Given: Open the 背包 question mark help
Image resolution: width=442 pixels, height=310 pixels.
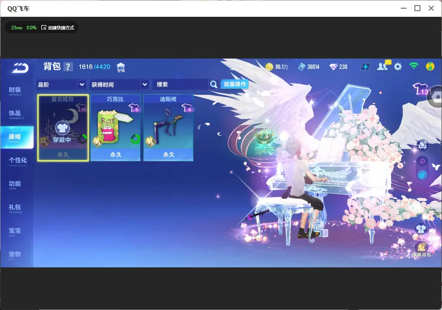Looking at the screenshot, I should [x=68, y=67].
